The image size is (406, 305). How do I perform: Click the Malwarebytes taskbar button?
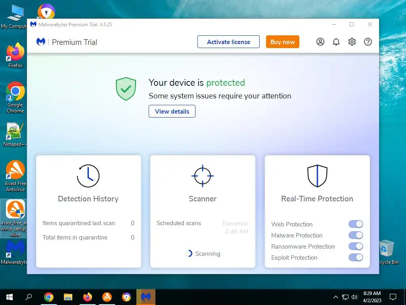(x=146, y=297)
